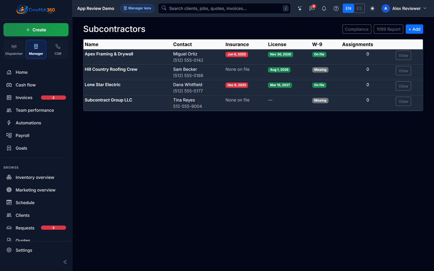434x271 pixels.
Task: Open Goals page
Action: (36, 148)
